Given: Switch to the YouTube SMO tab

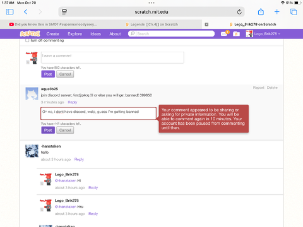Looking at the screenshot, I should pos(53,25).
